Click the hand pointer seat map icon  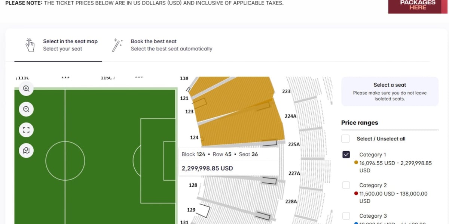[30, 45]
